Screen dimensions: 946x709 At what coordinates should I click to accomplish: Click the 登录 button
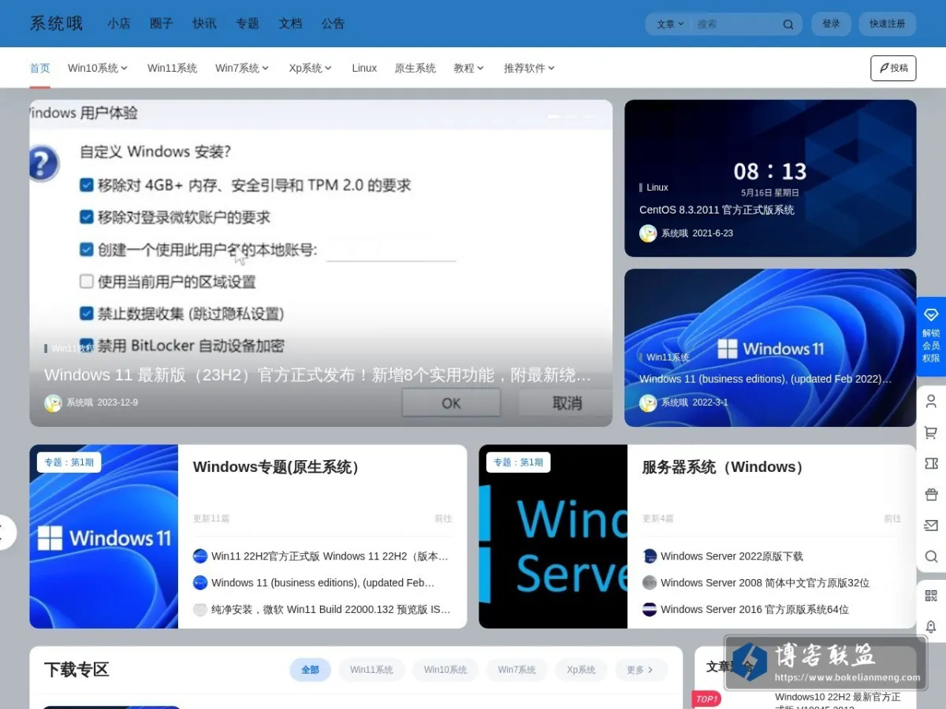(831, 24)
